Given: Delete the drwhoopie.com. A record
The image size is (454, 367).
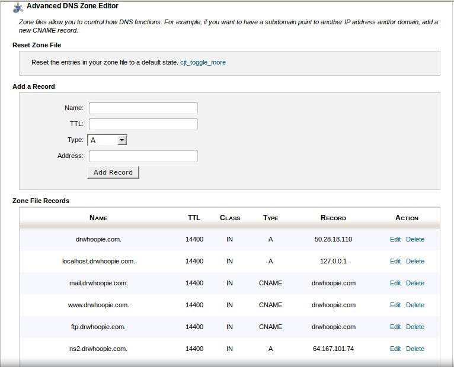Looking at the screenshot, I should 415,239.
